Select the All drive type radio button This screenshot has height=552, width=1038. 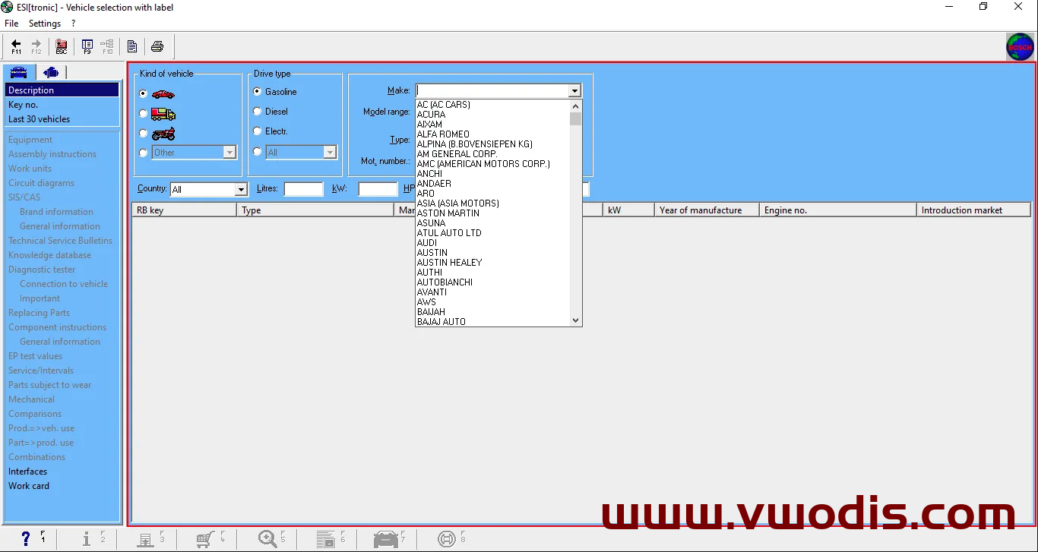coord(258,152)
